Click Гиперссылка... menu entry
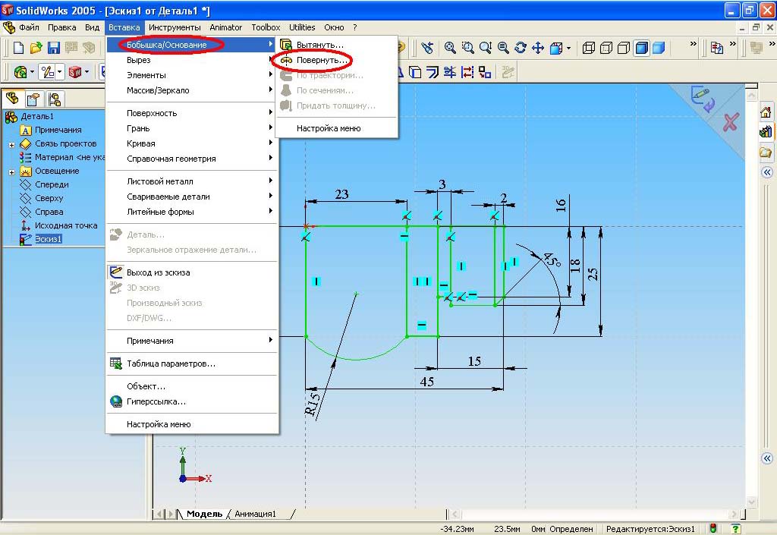This screenshot has width=777, height=535. coord(190,401)
